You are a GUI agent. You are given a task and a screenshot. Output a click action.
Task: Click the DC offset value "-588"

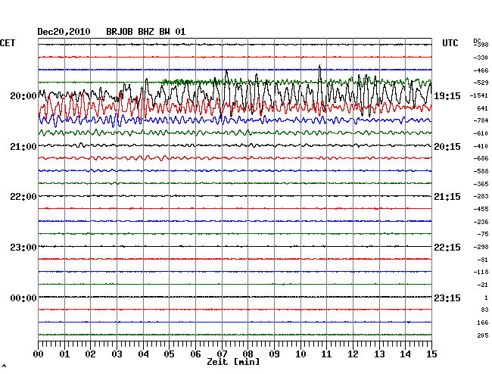point(481,171)
